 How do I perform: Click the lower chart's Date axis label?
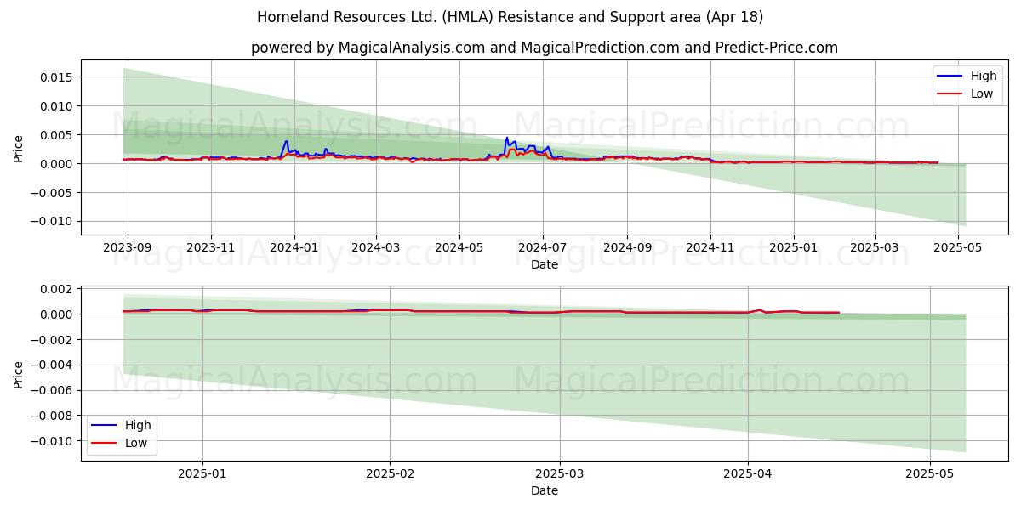[x=545, y=490]
